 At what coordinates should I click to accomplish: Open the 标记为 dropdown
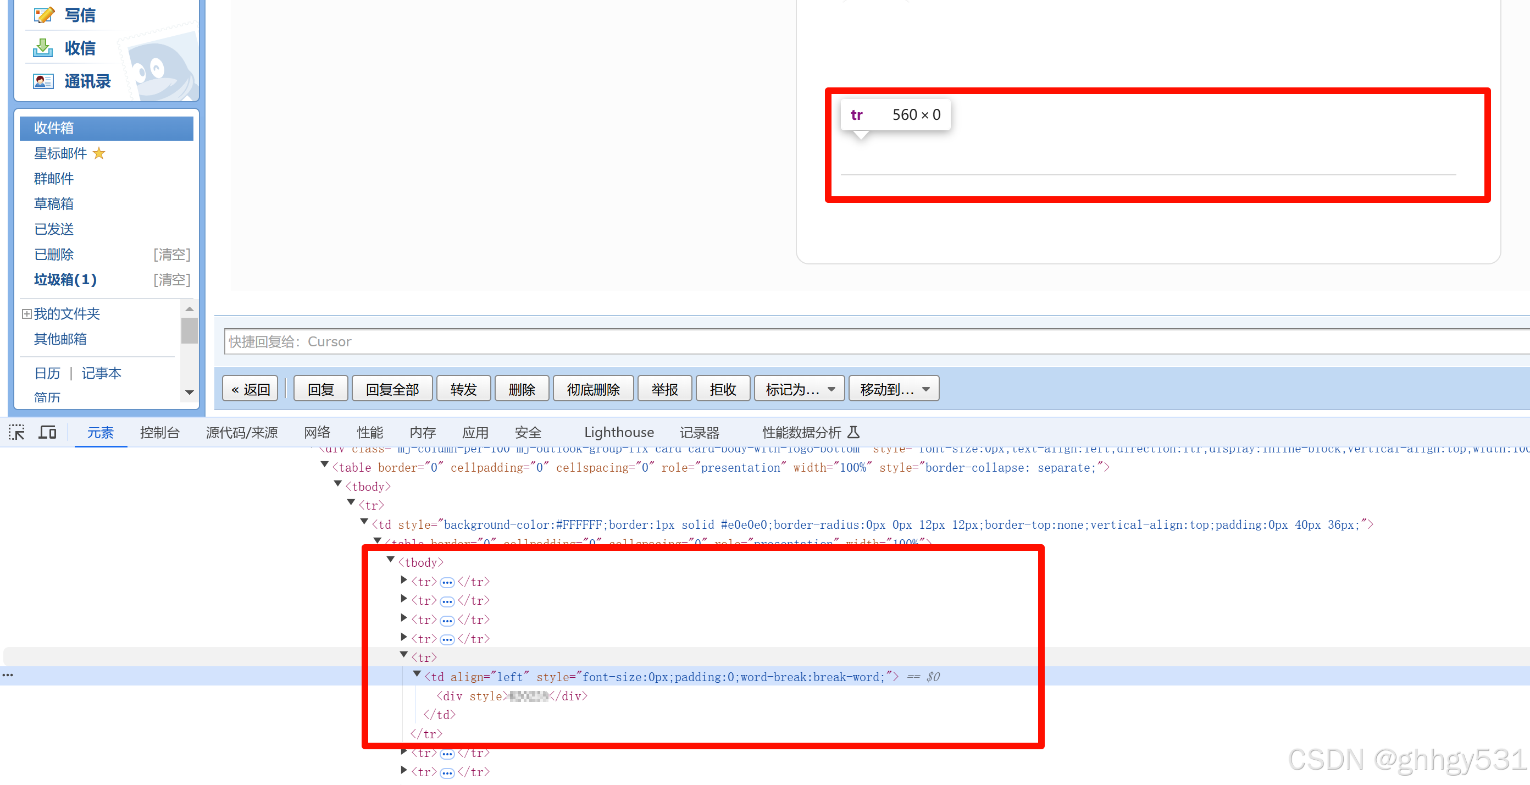[x=799, y=389]
